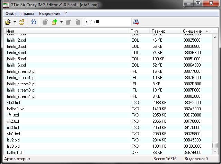This screenshot has height=164, width=221.
Task: Open archive with the folder icon
Action: coord(8,22)
